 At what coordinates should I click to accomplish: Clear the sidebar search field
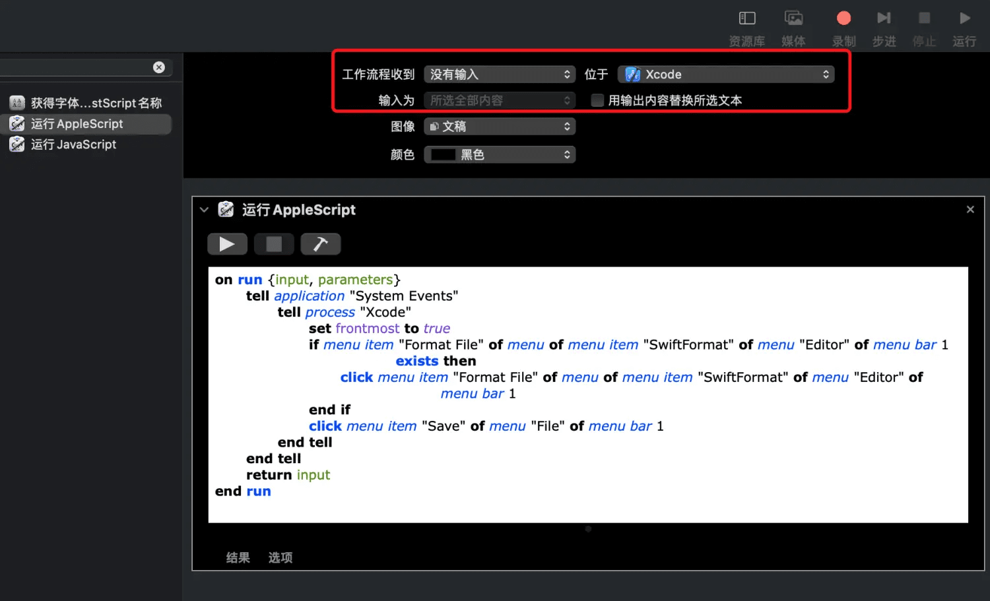click(159, 67)
